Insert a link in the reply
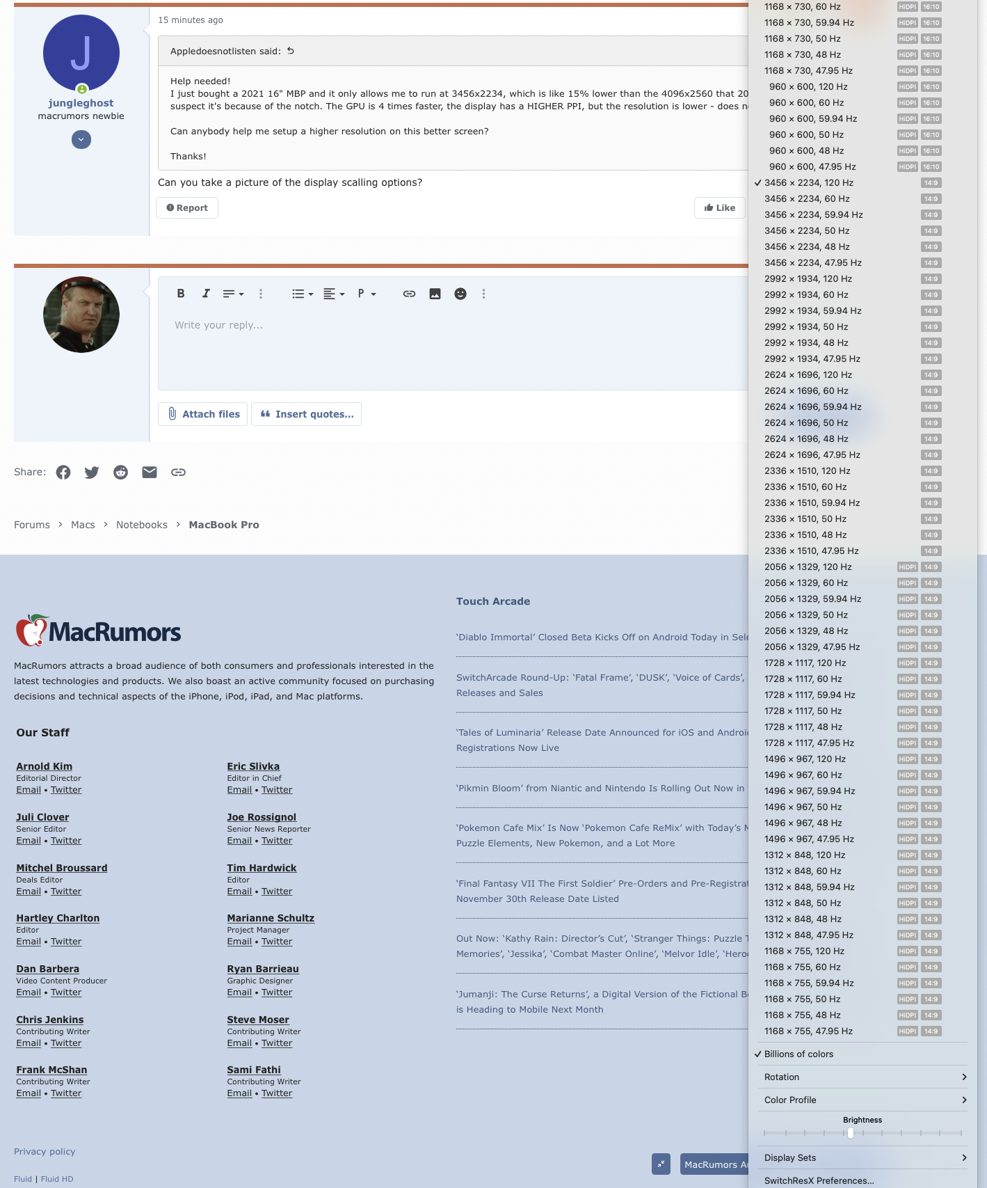 coord(409,294)
